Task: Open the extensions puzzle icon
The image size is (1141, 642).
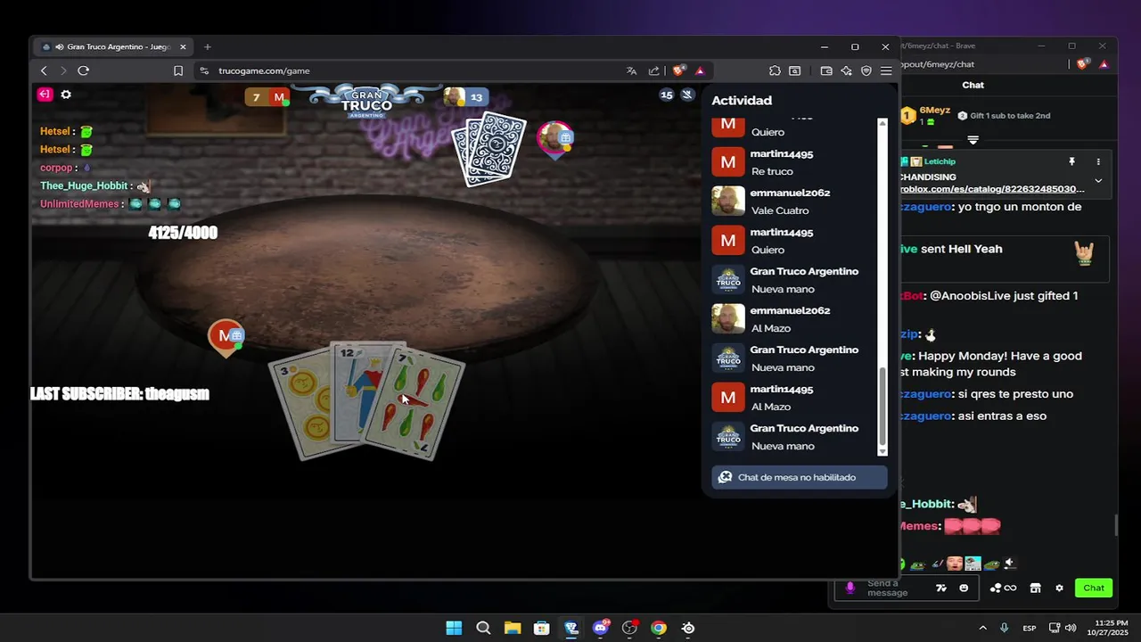Action: pos(775,70)
